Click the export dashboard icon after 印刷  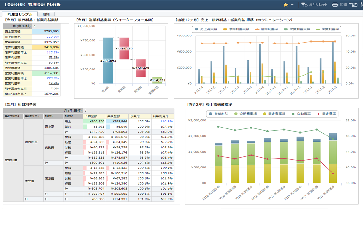(x=353, y=5)
